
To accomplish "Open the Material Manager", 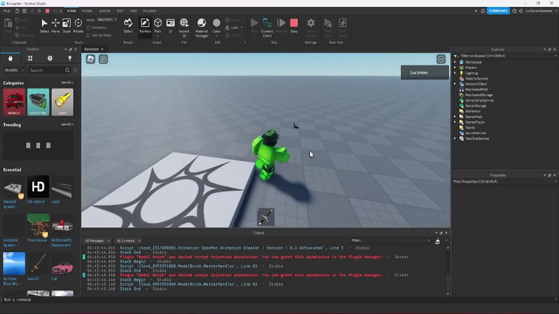I will tap(201, 28).
